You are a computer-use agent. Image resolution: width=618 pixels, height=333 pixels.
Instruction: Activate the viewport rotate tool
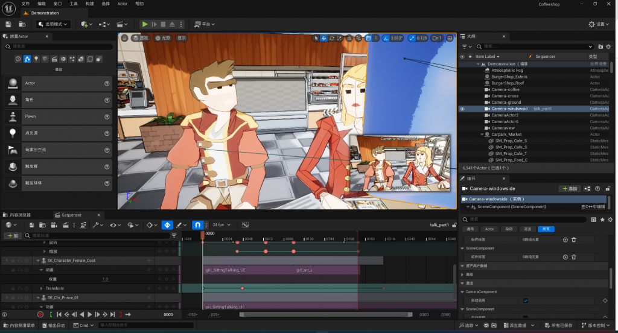[331, 38]
